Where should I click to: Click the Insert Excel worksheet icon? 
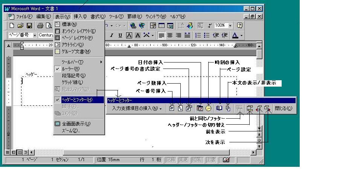(170, 26)
